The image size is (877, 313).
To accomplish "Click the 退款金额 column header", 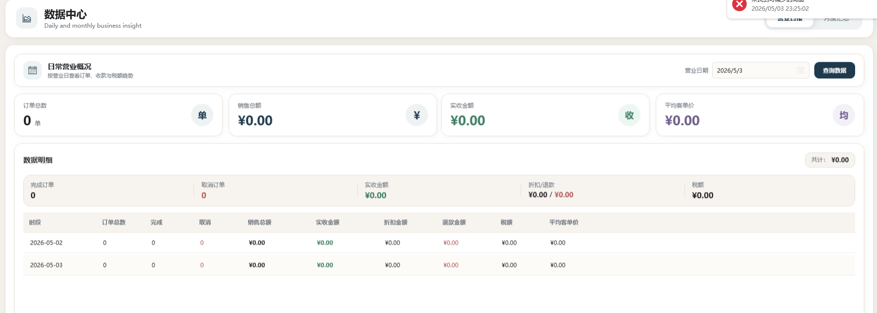I will (x=454, y=223).
